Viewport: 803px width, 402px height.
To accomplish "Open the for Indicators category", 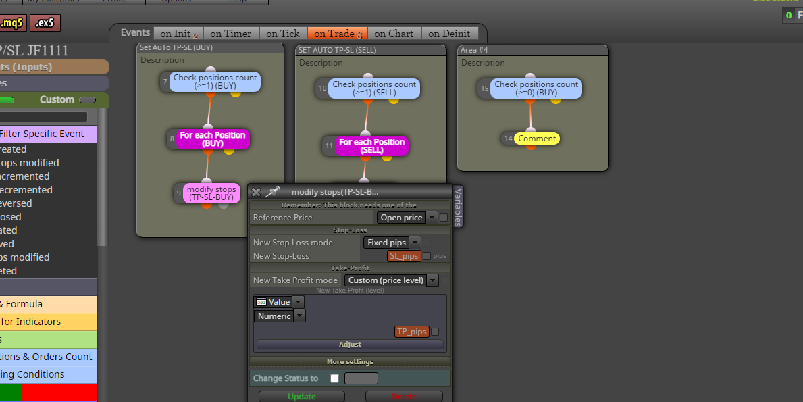I will [49, 322].
